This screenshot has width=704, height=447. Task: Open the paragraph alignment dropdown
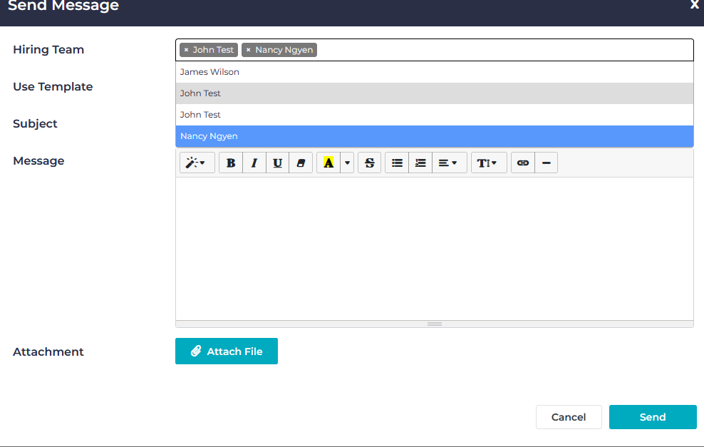[x=450, y=163]
